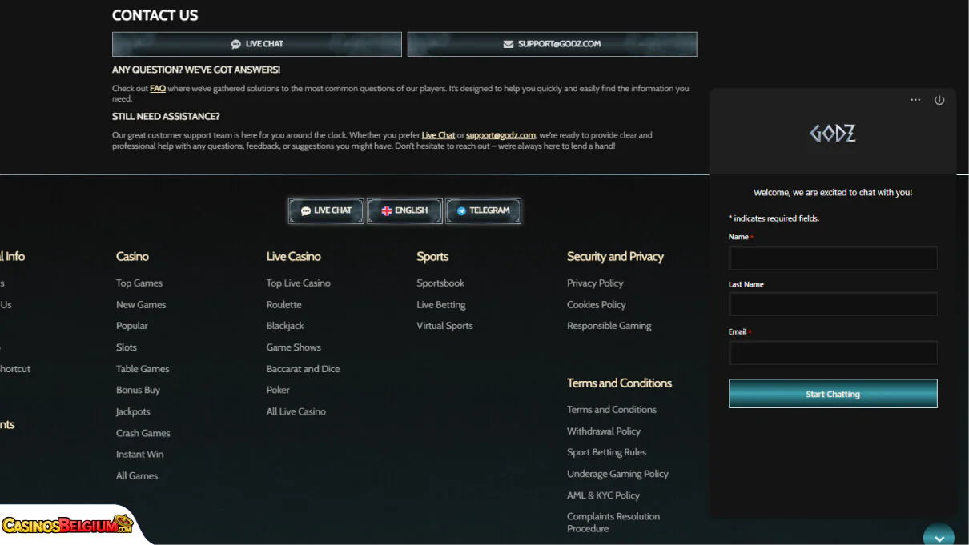Click the inline Live Chat text link
The height and width of the screenshot is (545, 969).
point(438,135)
